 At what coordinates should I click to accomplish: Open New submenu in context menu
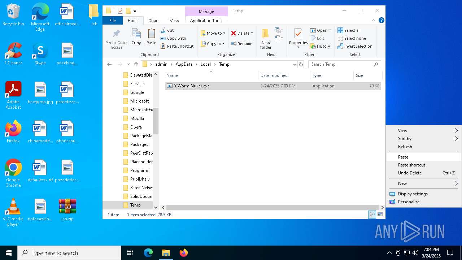click(x=424, y=183)
